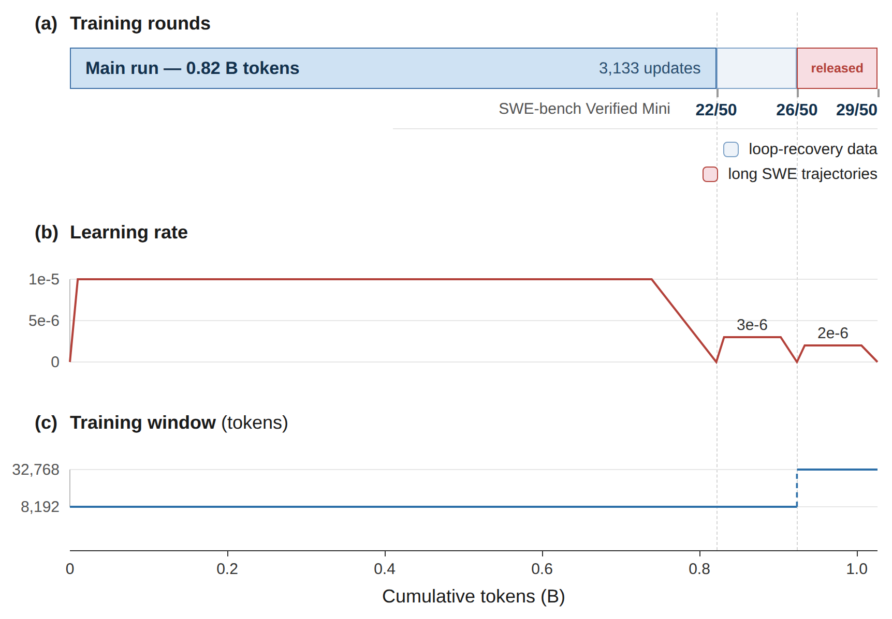Click the SWE-bench Verified Mini label
Image resolution: width=892 pixels, height=619 pixels.
584,109
